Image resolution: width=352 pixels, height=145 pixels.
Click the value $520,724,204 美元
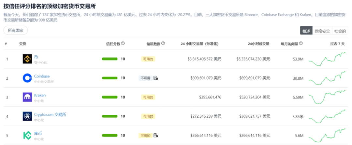255,97
